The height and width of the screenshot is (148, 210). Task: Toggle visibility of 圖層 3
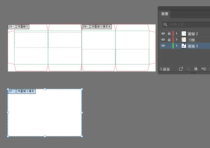(163, 45)
